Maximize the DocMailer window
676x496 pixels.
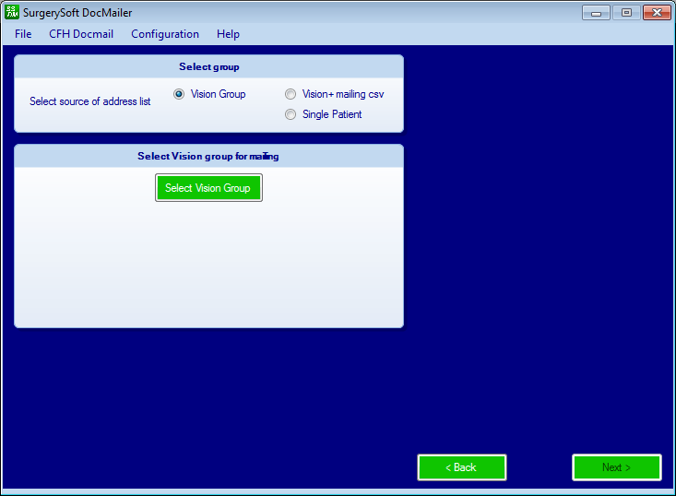pyautogui.click(x=626, y=13)
